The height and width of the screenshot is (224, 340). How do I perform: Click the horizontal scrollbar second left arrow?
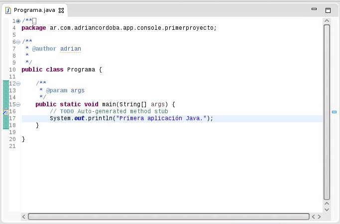coord(313,217)
